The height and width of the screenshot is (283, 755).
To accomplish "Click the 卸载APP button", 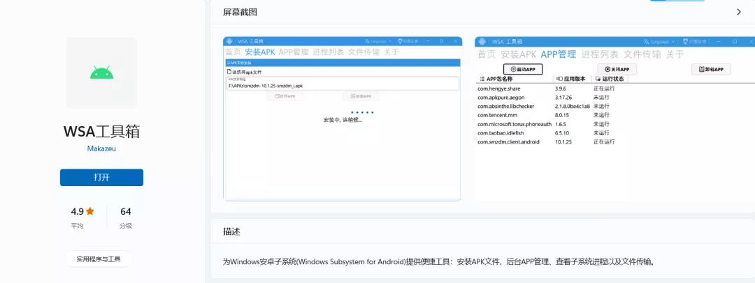I will click(711, 69).
